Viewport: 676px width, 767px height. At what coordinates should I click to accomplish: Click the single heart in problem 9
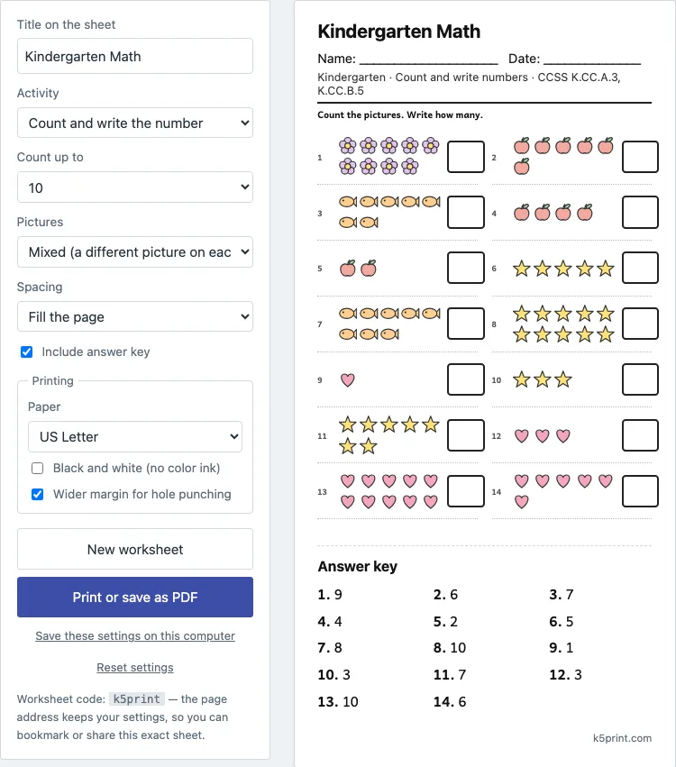click(x=347, y=379)
